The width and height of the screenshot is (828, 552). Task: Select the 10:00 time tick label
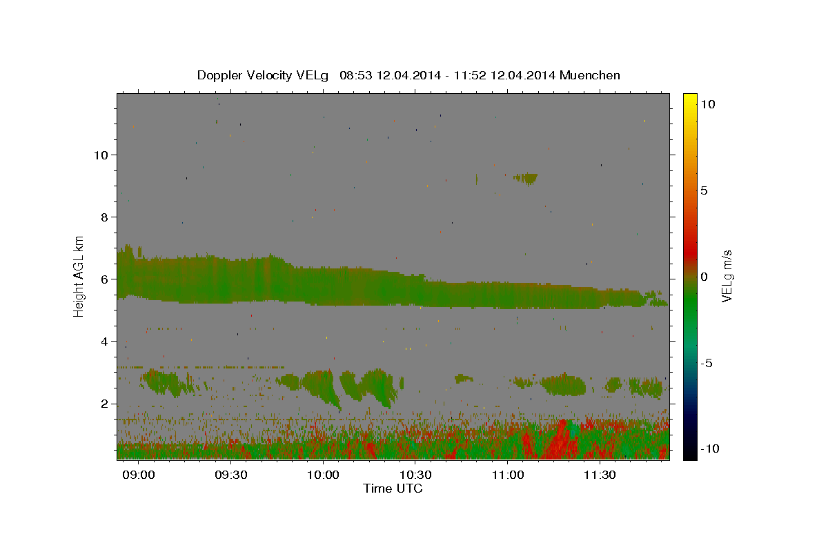click(x=324, y=475)
